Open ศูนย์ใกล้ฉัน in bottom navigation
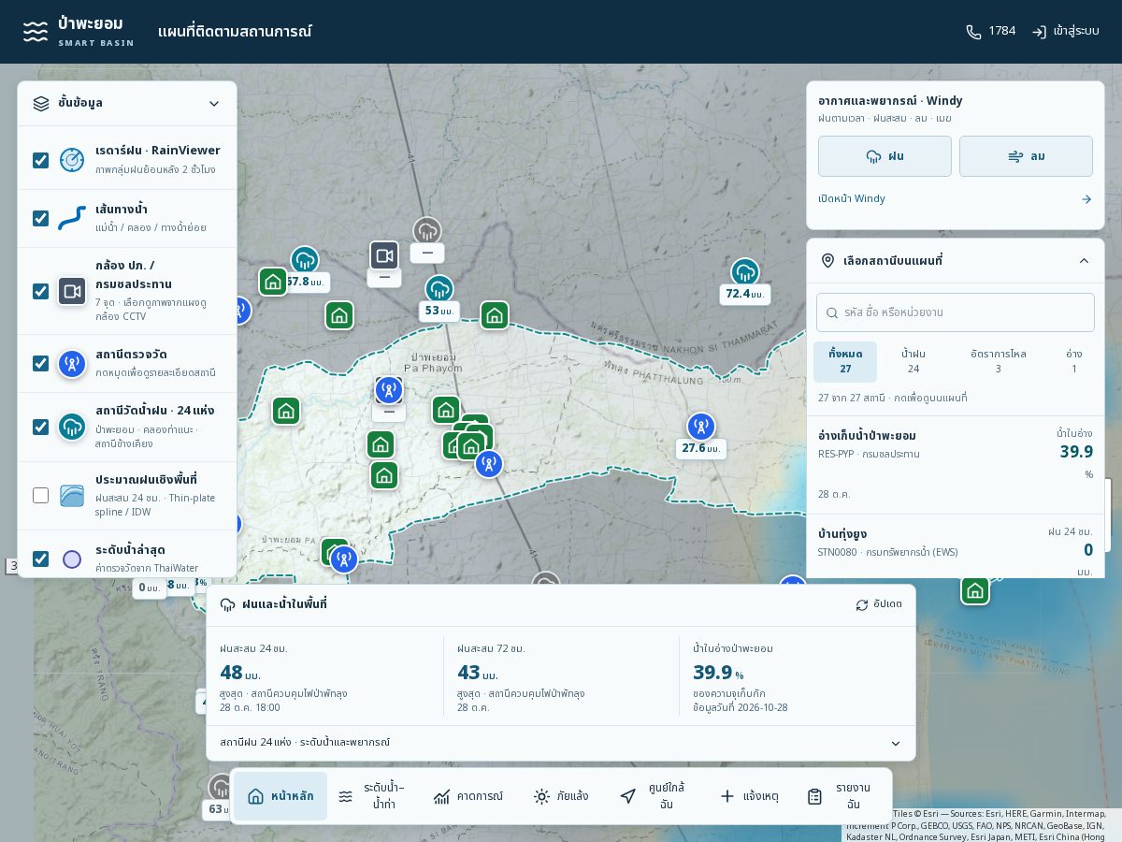Viewport: 1122px width, 842px height. [654, 796]
